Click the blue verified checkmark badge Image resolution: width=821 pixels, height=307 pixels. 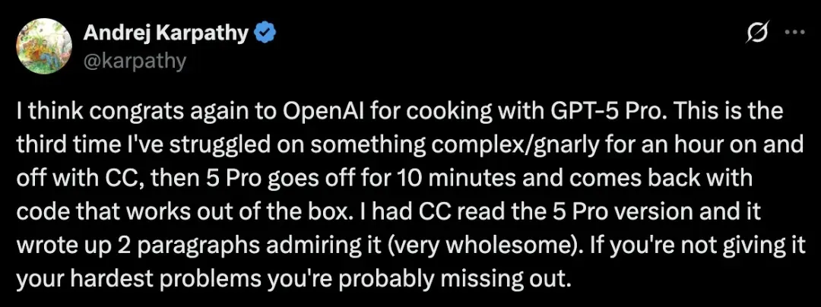265,34
